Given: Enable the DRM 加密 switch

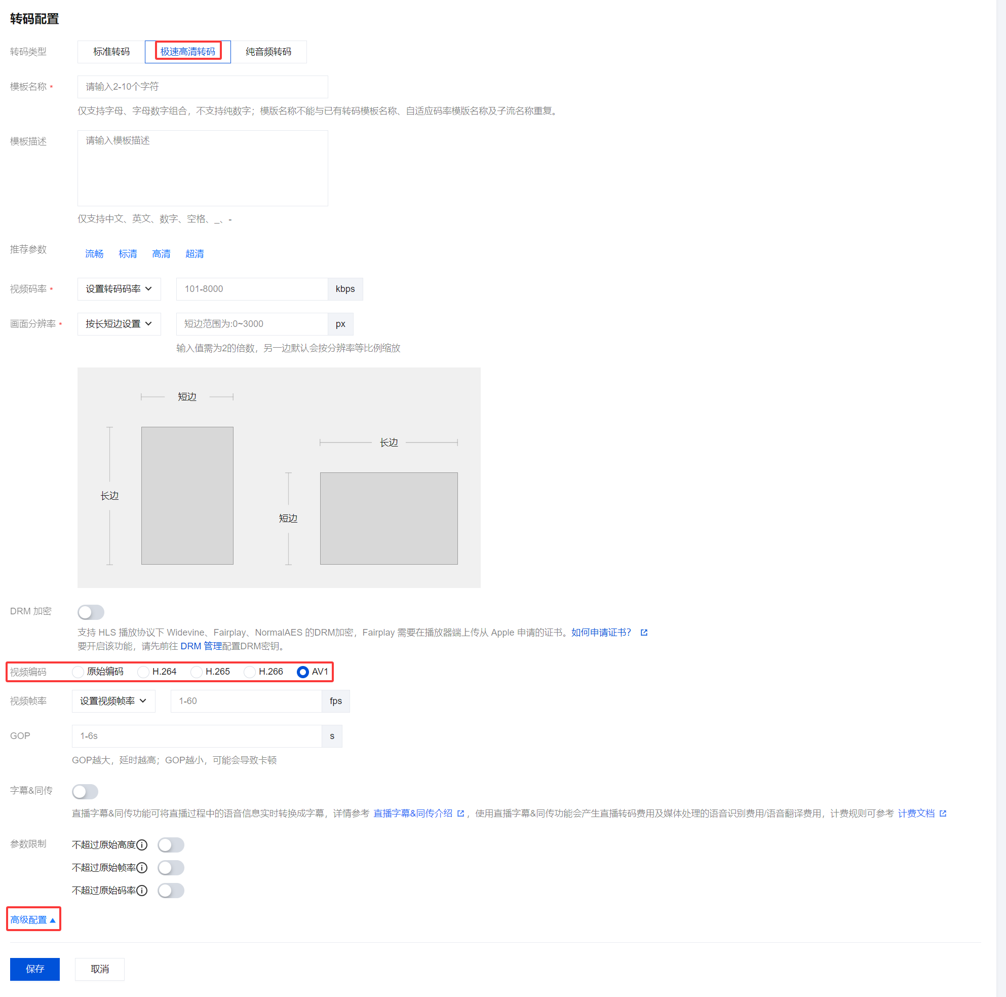Looking at the screenshot, I should pos(91,612).
